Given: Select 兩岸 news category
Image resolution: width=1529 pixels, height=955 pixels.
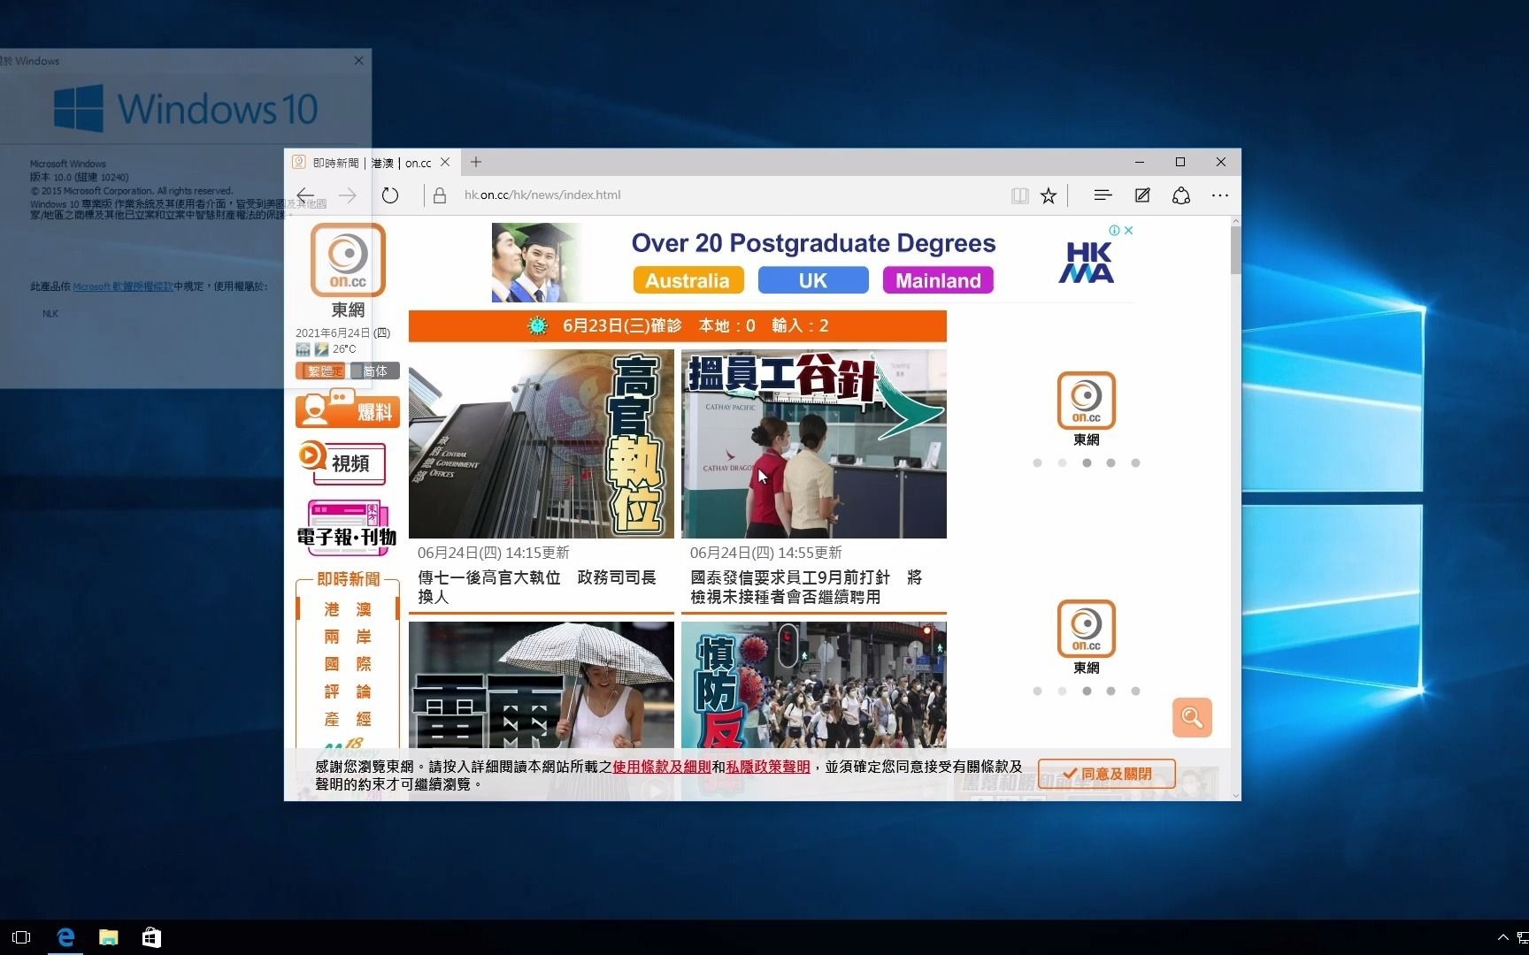Looking at the screenshot, I should point(348,637).
